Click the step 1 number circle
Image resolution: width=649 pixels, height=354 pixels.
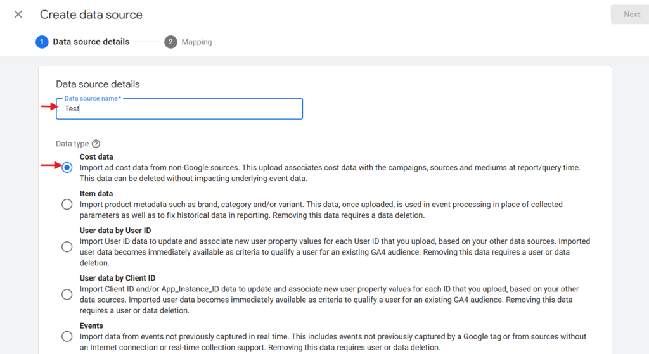click(42, 42)
